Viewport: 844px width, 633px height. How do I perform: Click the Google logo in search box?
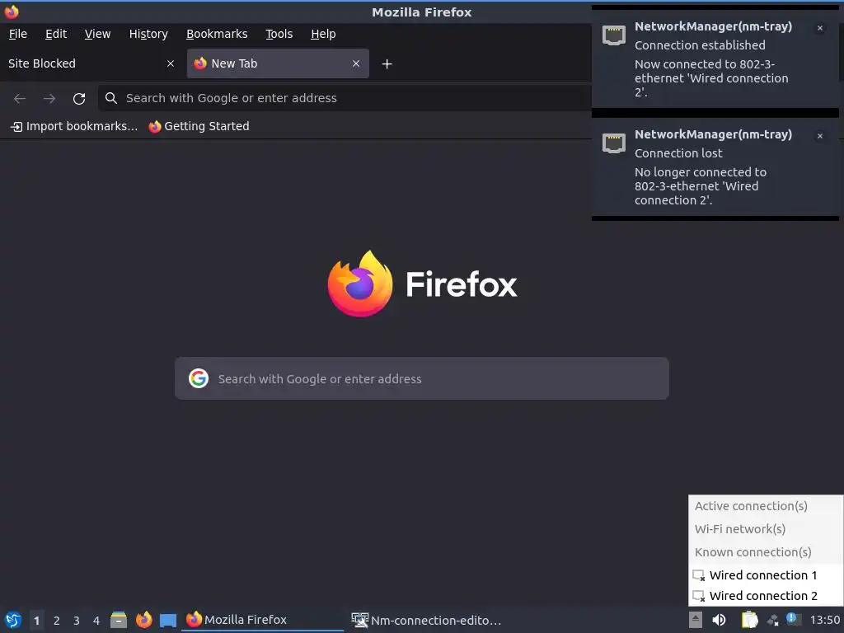coord(199,378)
